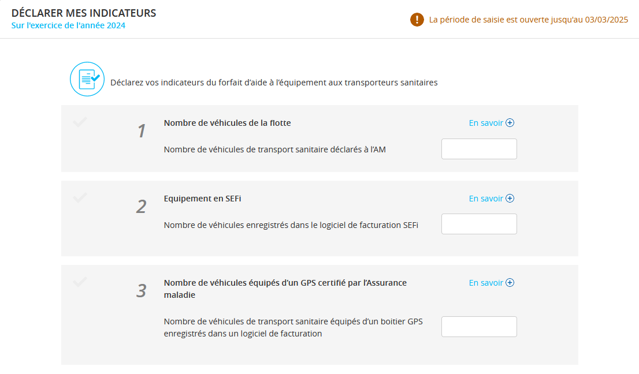Click the large number 2 section marker
The height and width of the screenshot is (374, 639).
pos(142,206)
